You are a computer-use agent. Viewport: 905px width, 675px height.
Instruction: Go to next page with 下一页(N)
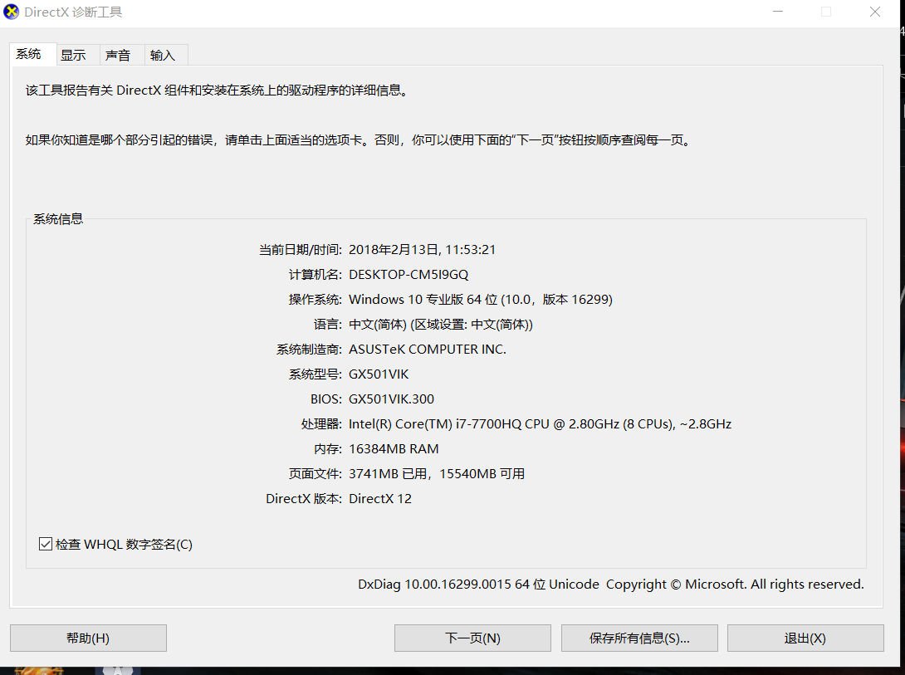pyautogui.click(x=472, y=638)
